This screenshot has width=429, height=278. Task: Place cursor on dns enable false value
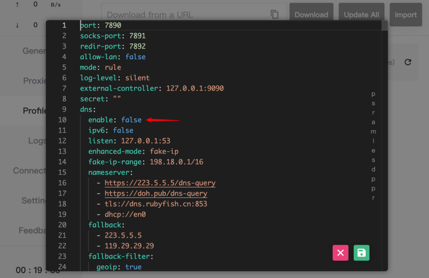(x=131, y=120)
